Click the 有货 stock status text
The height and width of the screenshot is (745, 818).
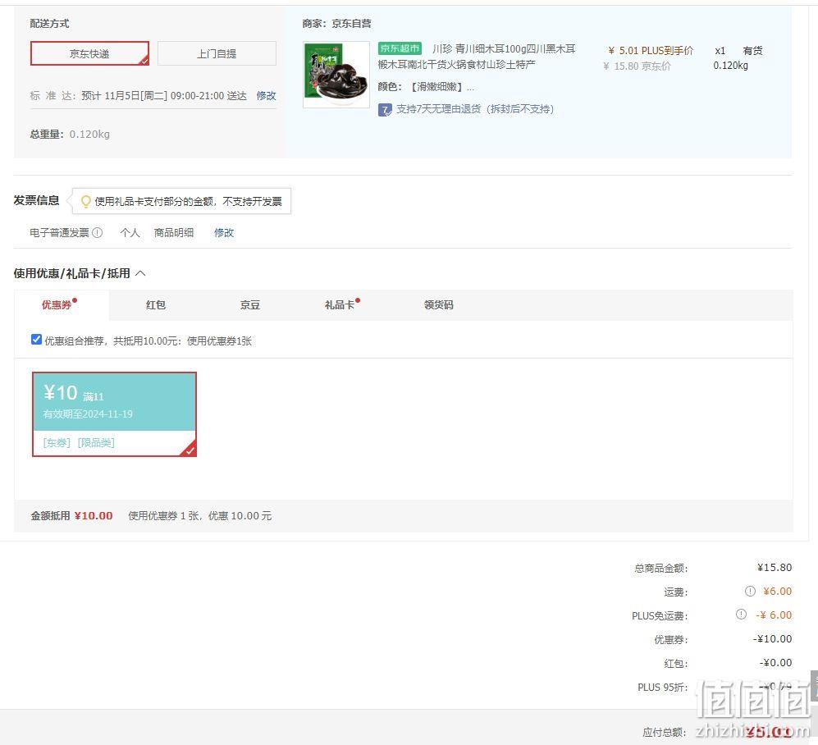tap(753, 51)
